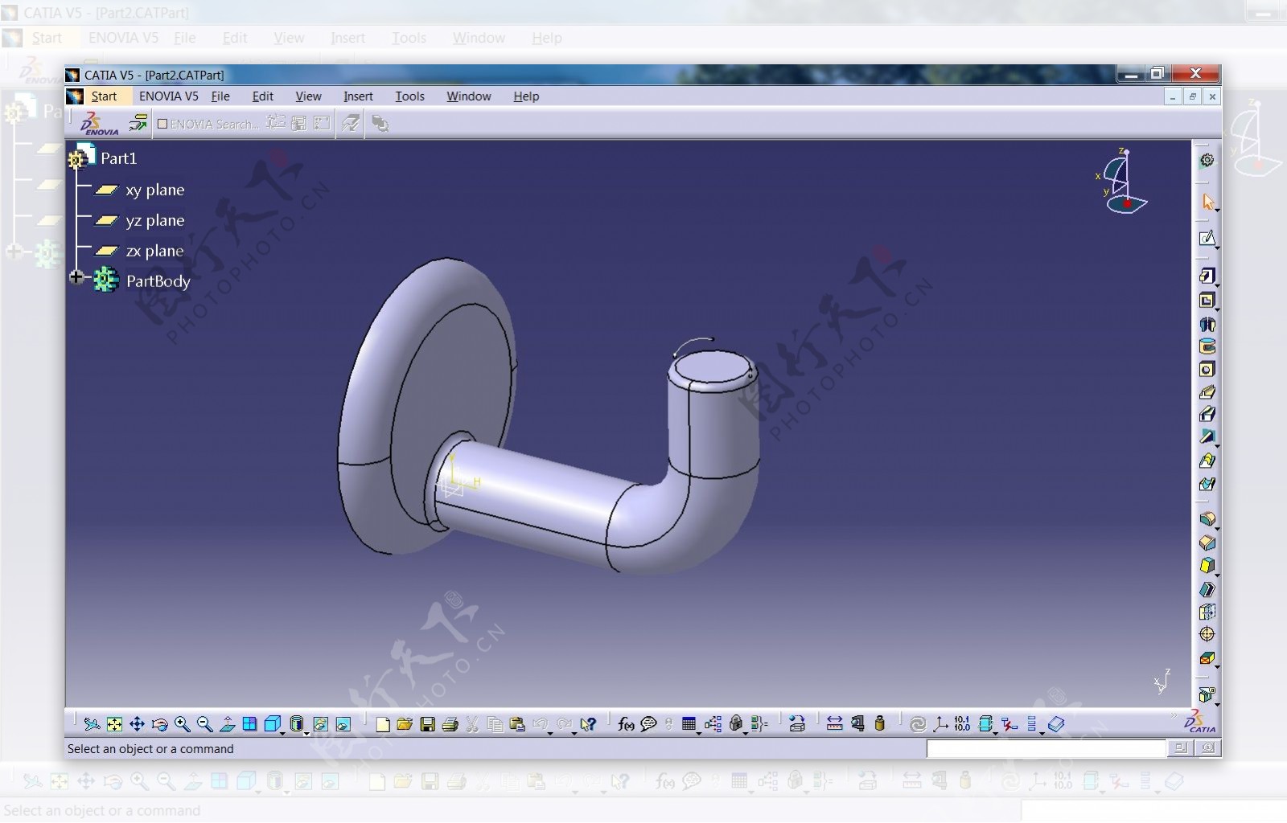The image size is (1287, 823).
Task: Click the Hole tool icon
Action: tap(1207, 369)
